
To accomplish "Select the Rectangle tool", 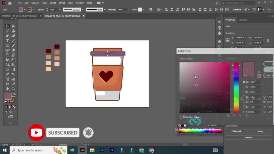I will tap(7, 46).
